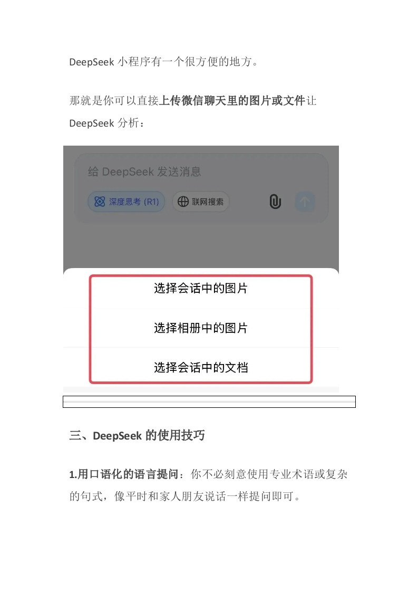Click the paperclip attachment icon
This screenshot has width=418, height=592.
[x=275, y=202]
